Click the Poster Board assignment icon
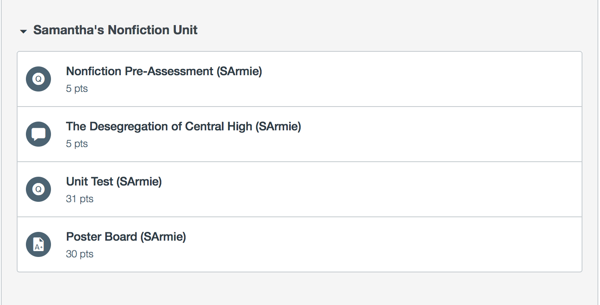 38,244
